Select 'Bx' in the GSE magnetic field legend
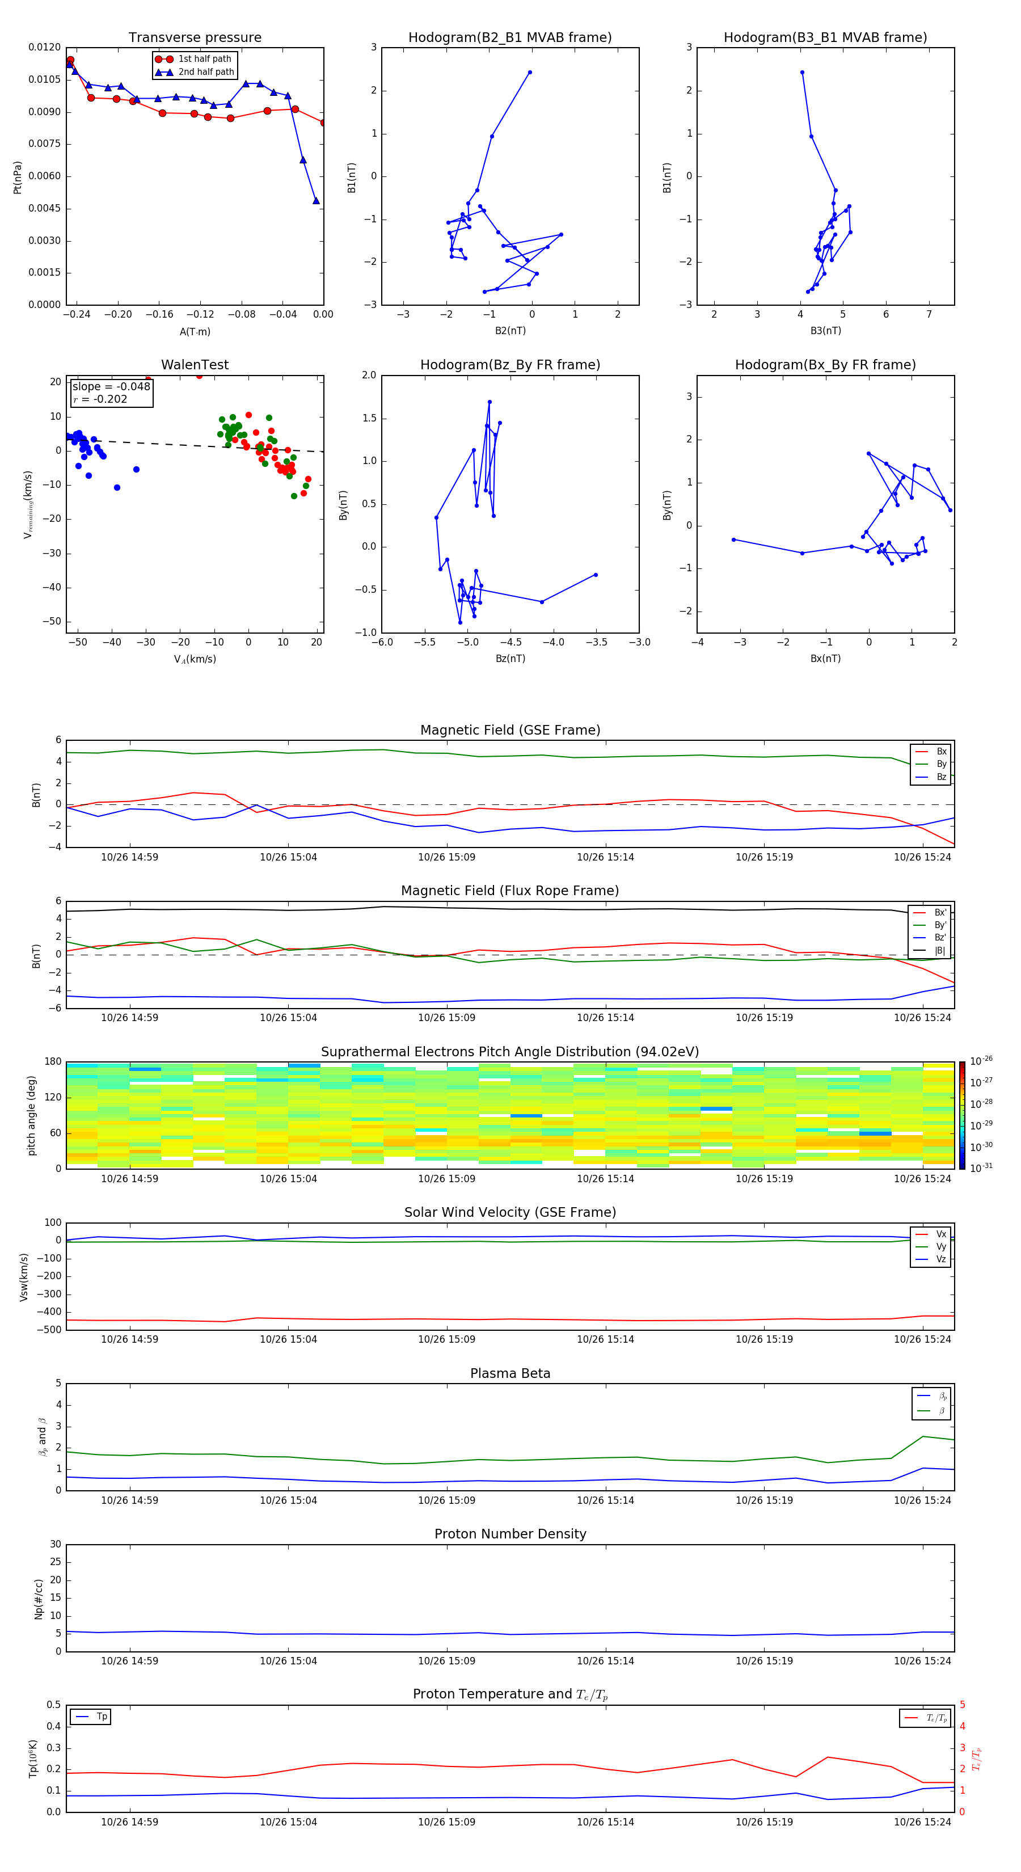This screenshot has height=1872, width=1021. tap(931, 752)
